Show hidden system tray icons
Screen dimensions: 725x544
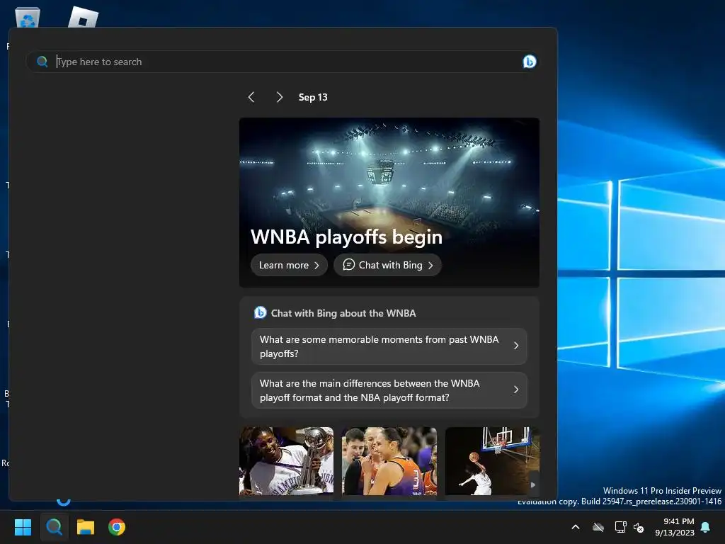[x=576, y=527]
